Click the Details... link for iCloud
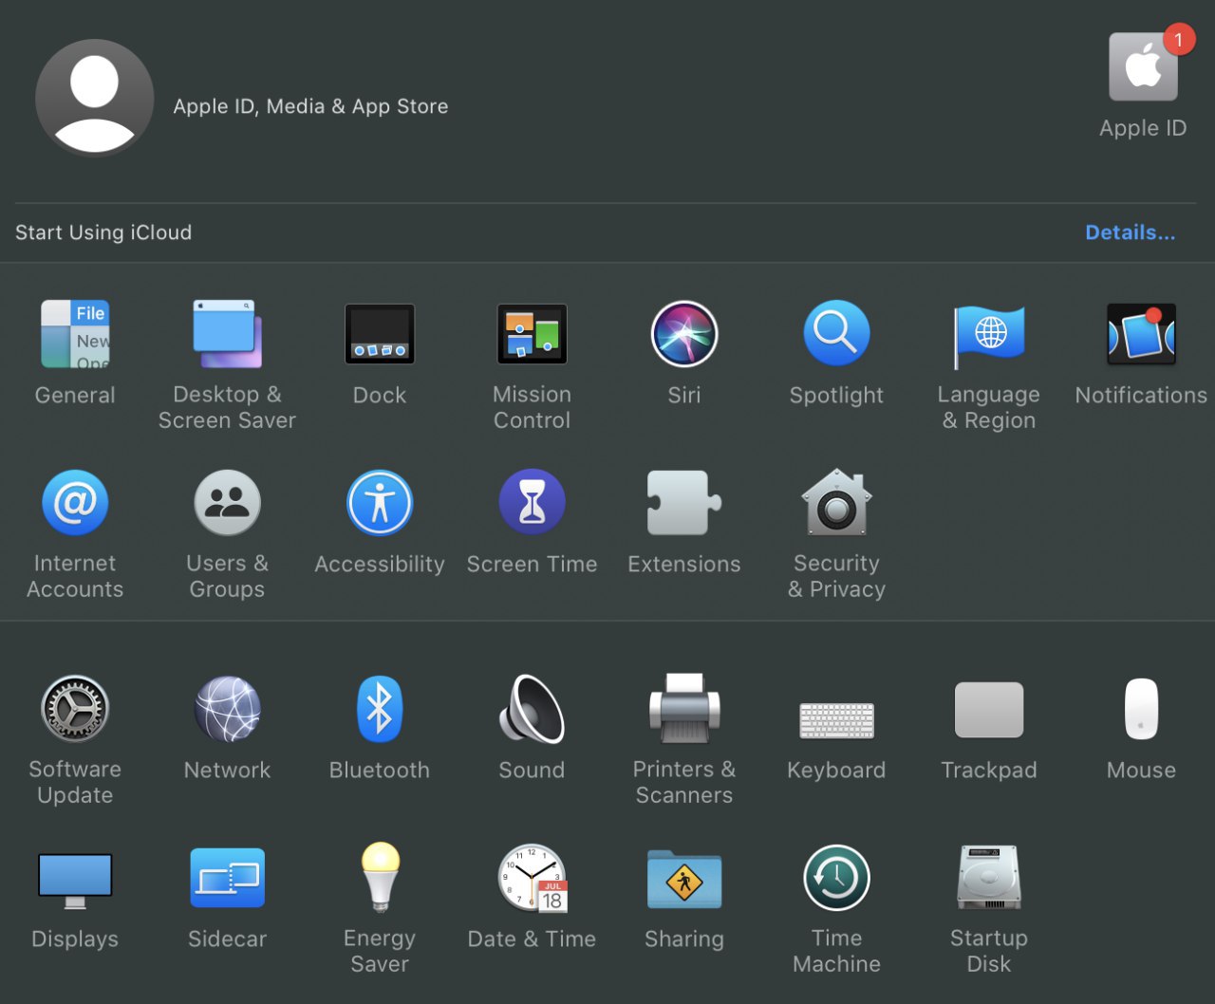Image resolution: width=1215 pixels, height=1004 pixels. pos(1130,232)
